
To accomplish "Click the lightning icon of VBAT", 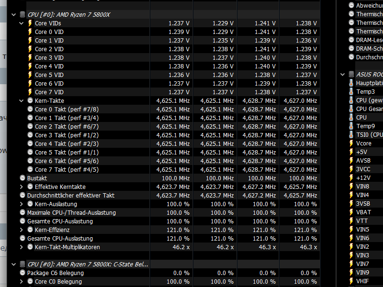I will pyautogui.click(x=351, y=212).
